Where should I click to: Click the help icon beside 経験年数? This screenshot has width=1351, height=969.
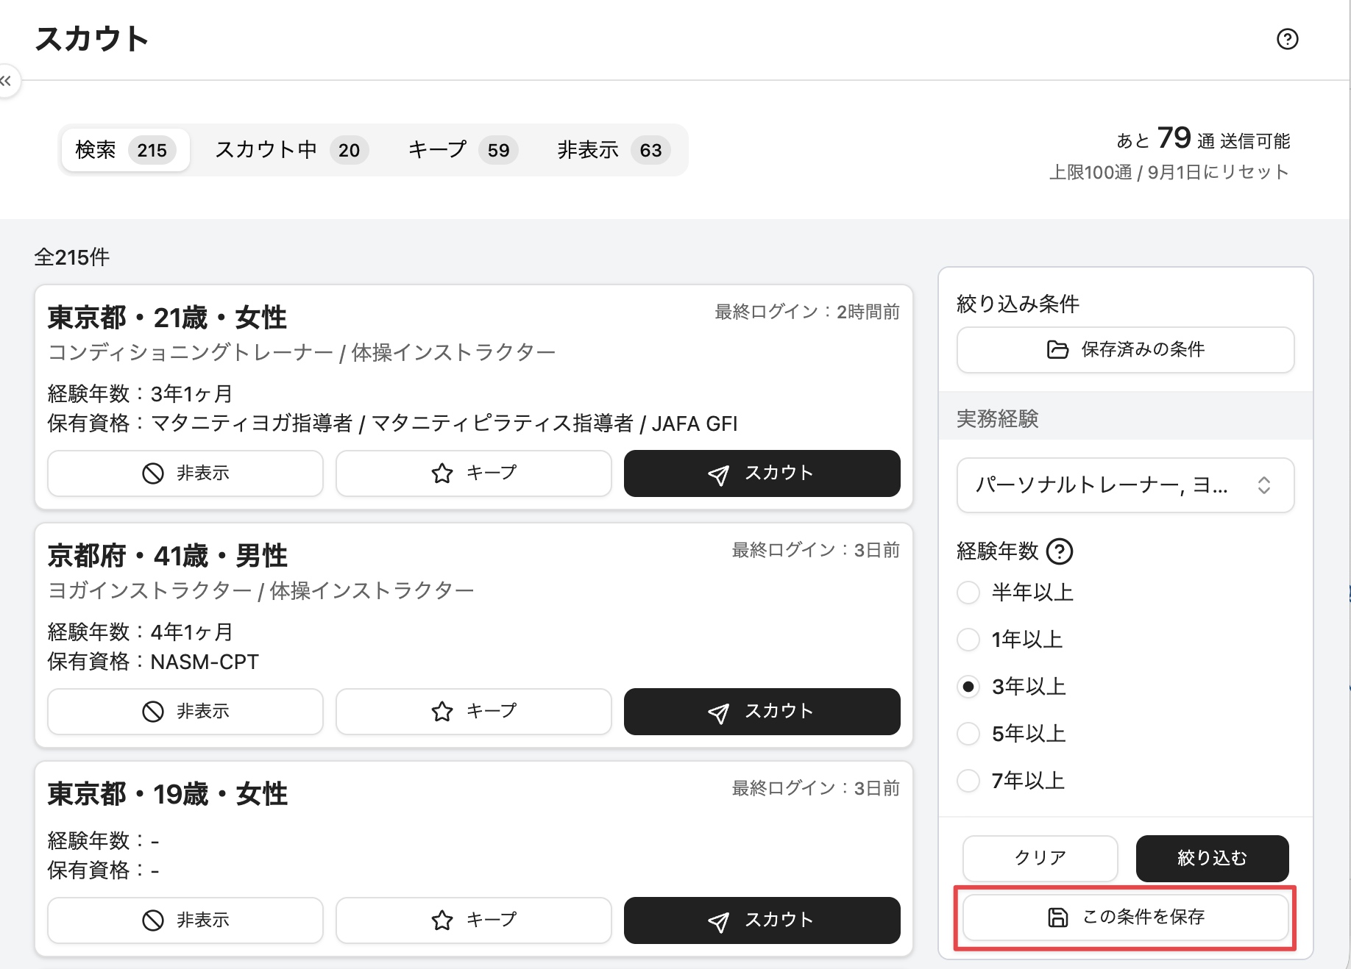click(x=1060, y=551)
